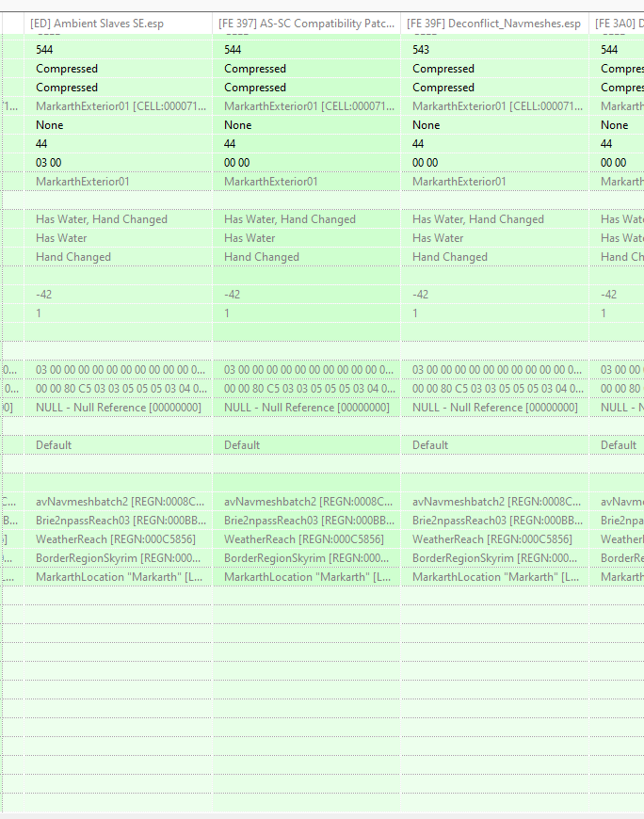
Task: Select plain 'MarkarthExterior01' in Deconflict_Navmeshes column
Action: coord(459,182)
